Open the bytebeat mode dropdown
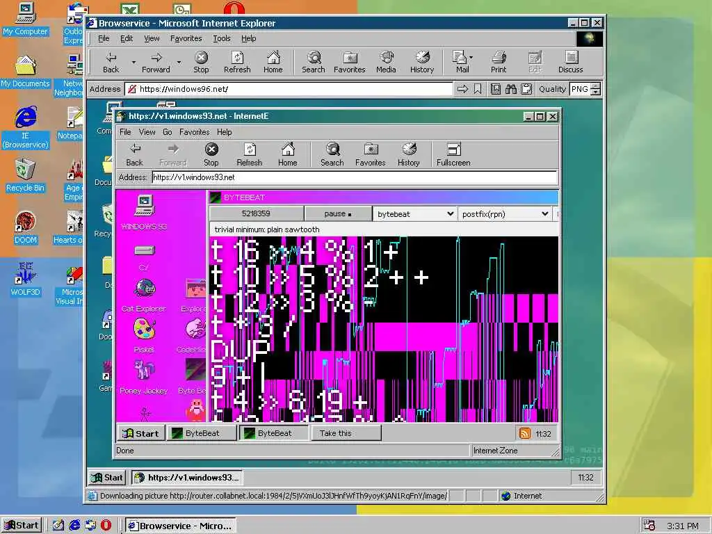712x534 pixels. [x=414, y=214]
